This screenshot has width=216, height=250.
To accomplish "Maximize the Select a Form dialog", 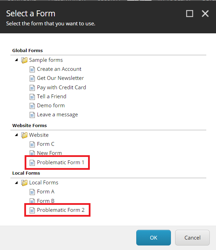I will click(190, 14).
